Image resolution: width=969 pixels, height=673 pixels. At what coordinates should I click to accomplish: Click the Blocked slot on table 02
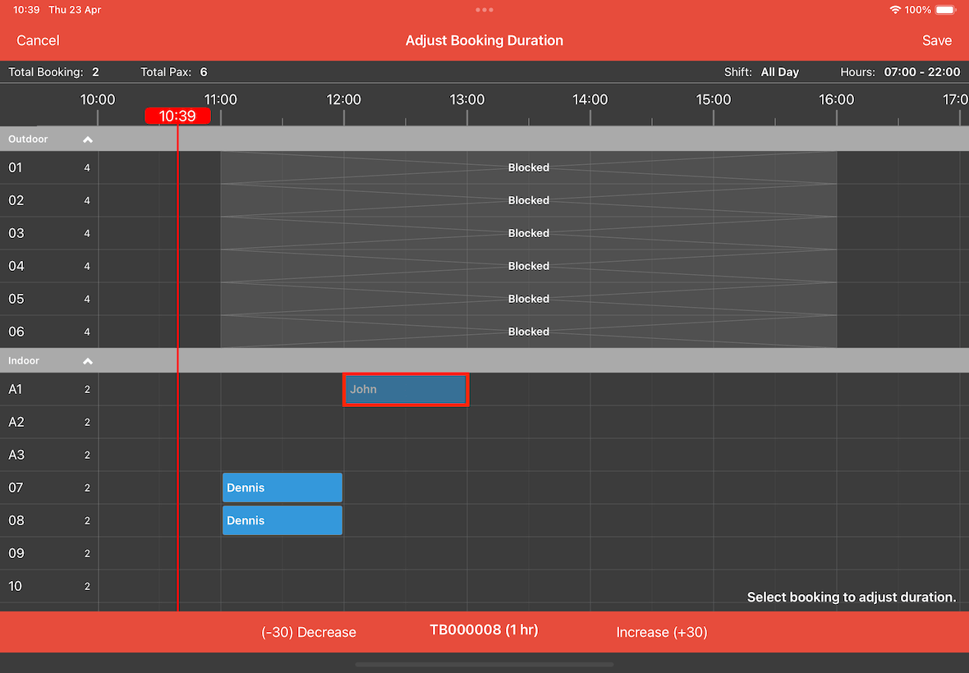click(x=528, y=200)
